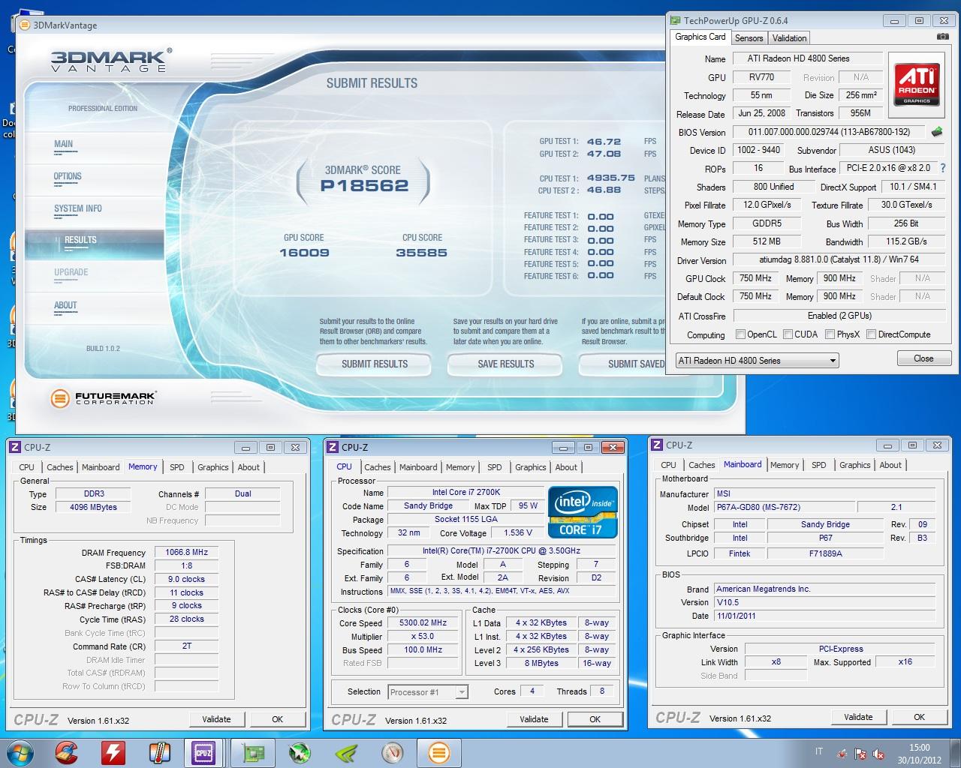Click Core Speed value 5300.02 MHz

click(423, 623)
